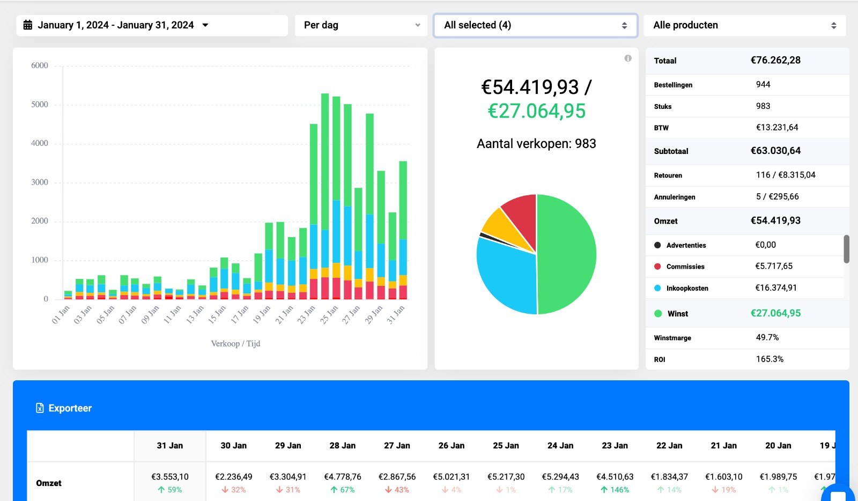Image resolution: width=858 pixels, height=501 pixels.
Task: Click the Winstmarge value 49.7%
Action: pos(767,337)
